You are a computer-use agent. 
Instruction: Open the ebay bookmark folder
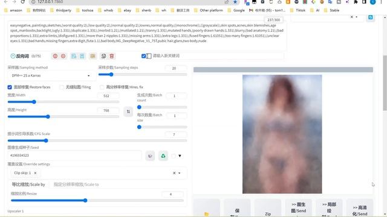tap(125, 10)
